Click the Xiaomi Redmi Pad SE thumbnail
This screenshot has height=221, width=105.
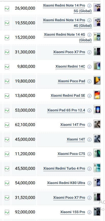click(97, 95)
